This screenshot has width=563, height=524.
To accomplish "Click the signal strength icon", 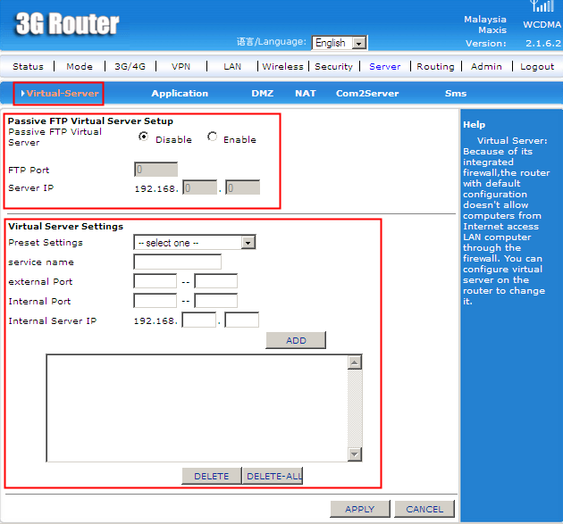I will click(542, 7).
